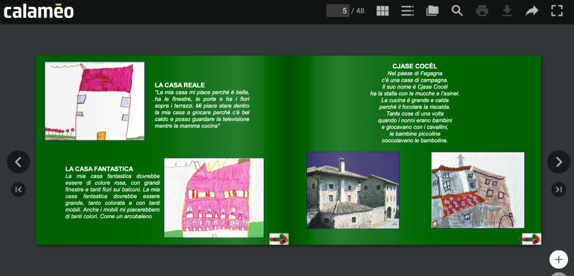This screenshot has height=276, width=574.
Task: Click the stone farmhouse photograph
Action: [352, 190]
